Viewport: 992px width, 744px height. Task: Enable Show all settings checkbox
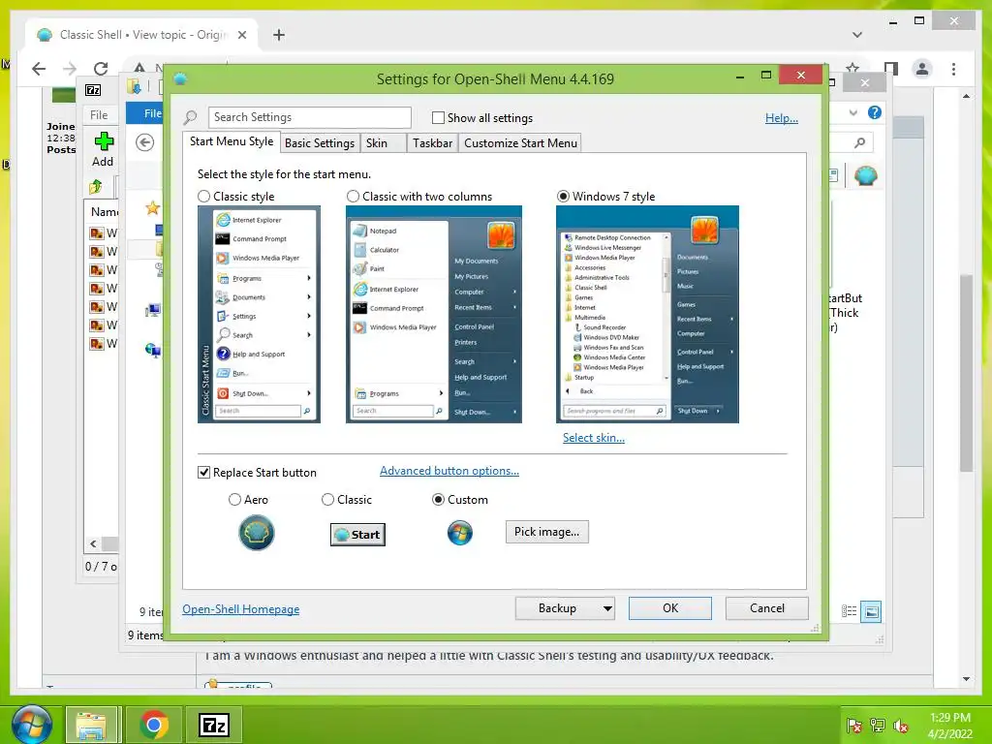click(x=438, y=117)
